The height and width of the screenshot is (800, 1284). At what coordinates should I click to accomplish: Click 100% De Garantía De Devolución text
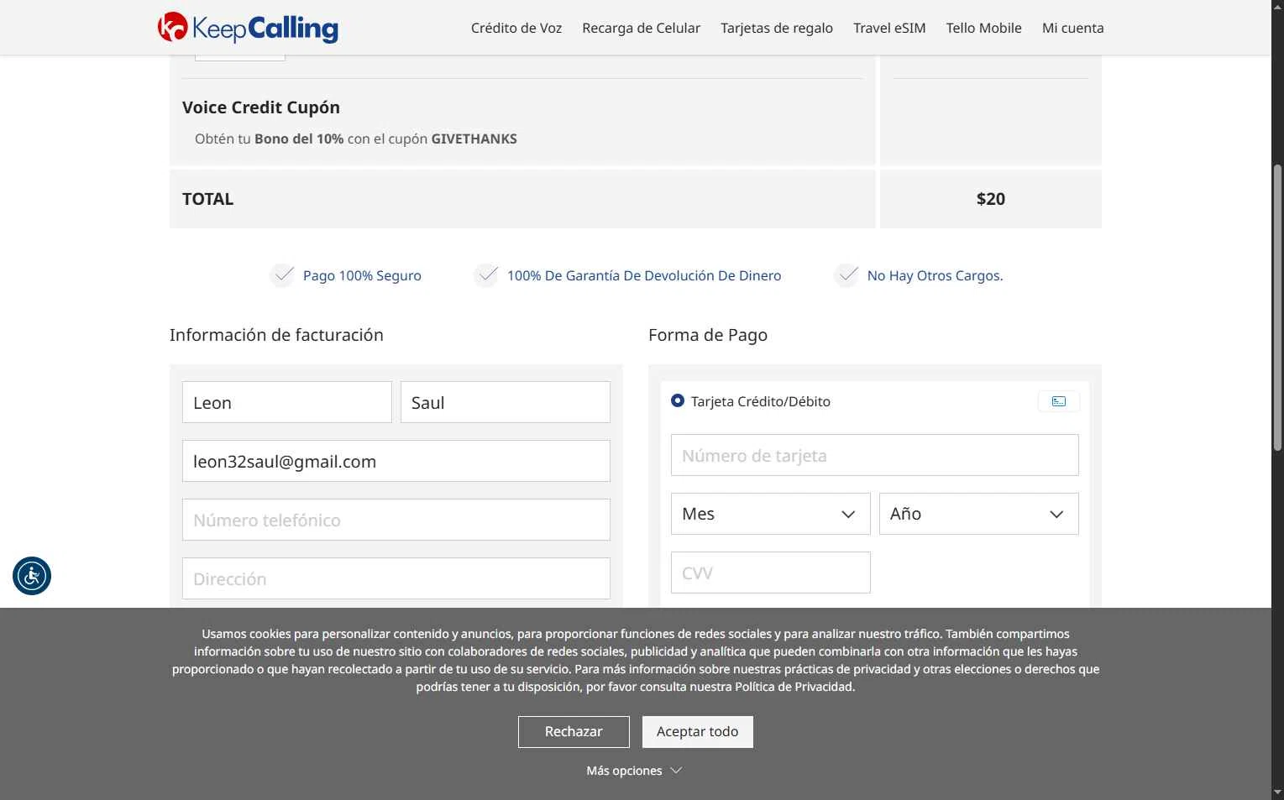click(644, 275)
